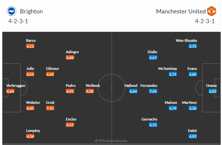Select Lamptey's 6,34 rating badge
222x145 pixels.
tap(30, 136)
